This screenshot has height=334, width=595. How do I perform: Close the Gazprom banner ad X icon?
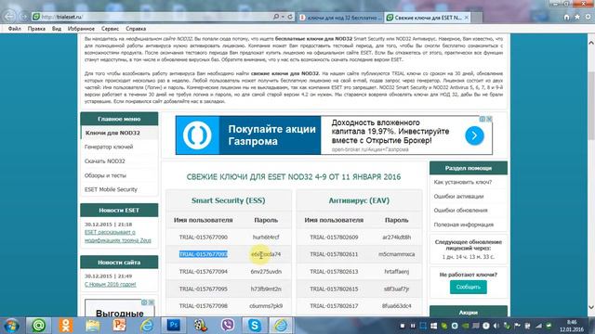pyautogui.click(x=490, y=119)
